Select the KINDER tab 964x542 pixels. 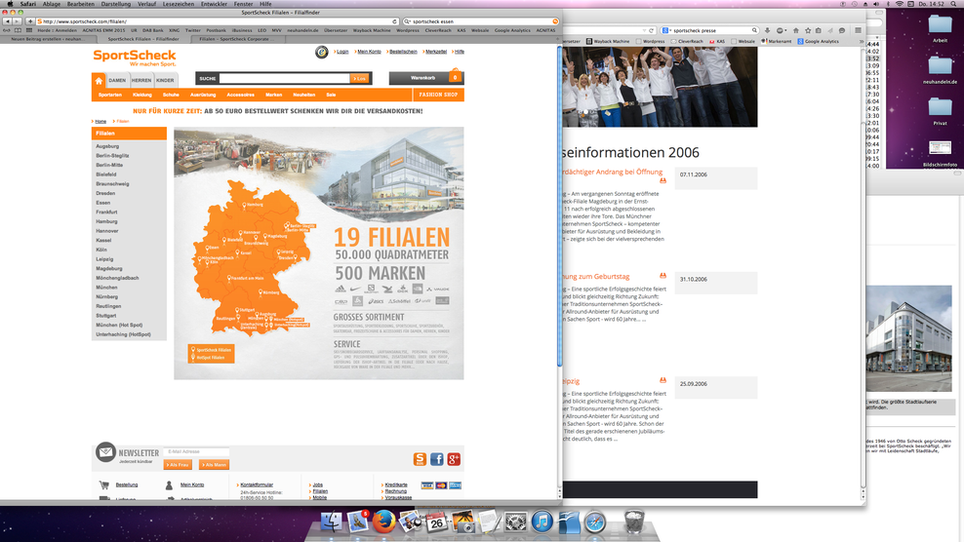(165, 81)
